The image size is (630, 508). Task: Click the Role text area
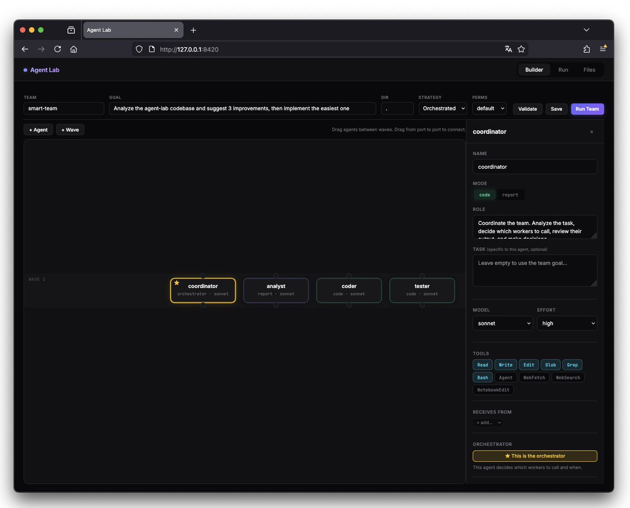point(535,227)
